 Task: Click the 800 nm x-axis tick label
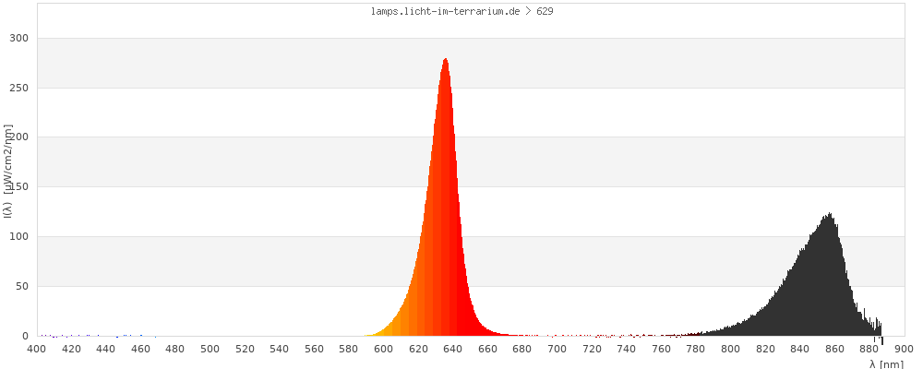(731, 349)
